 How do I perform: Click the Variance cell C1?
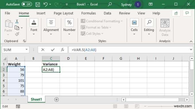51,64
